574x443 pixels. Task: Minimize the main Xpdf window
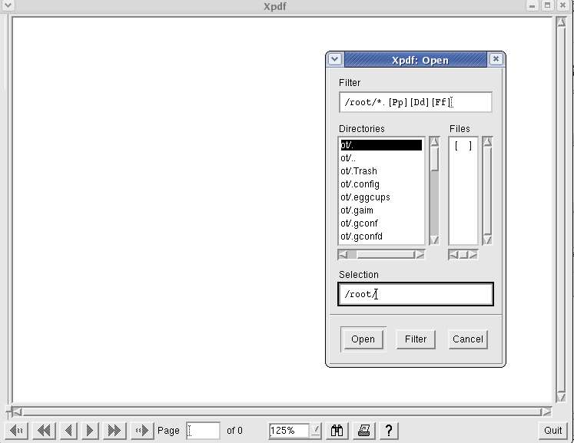point(533,5)
